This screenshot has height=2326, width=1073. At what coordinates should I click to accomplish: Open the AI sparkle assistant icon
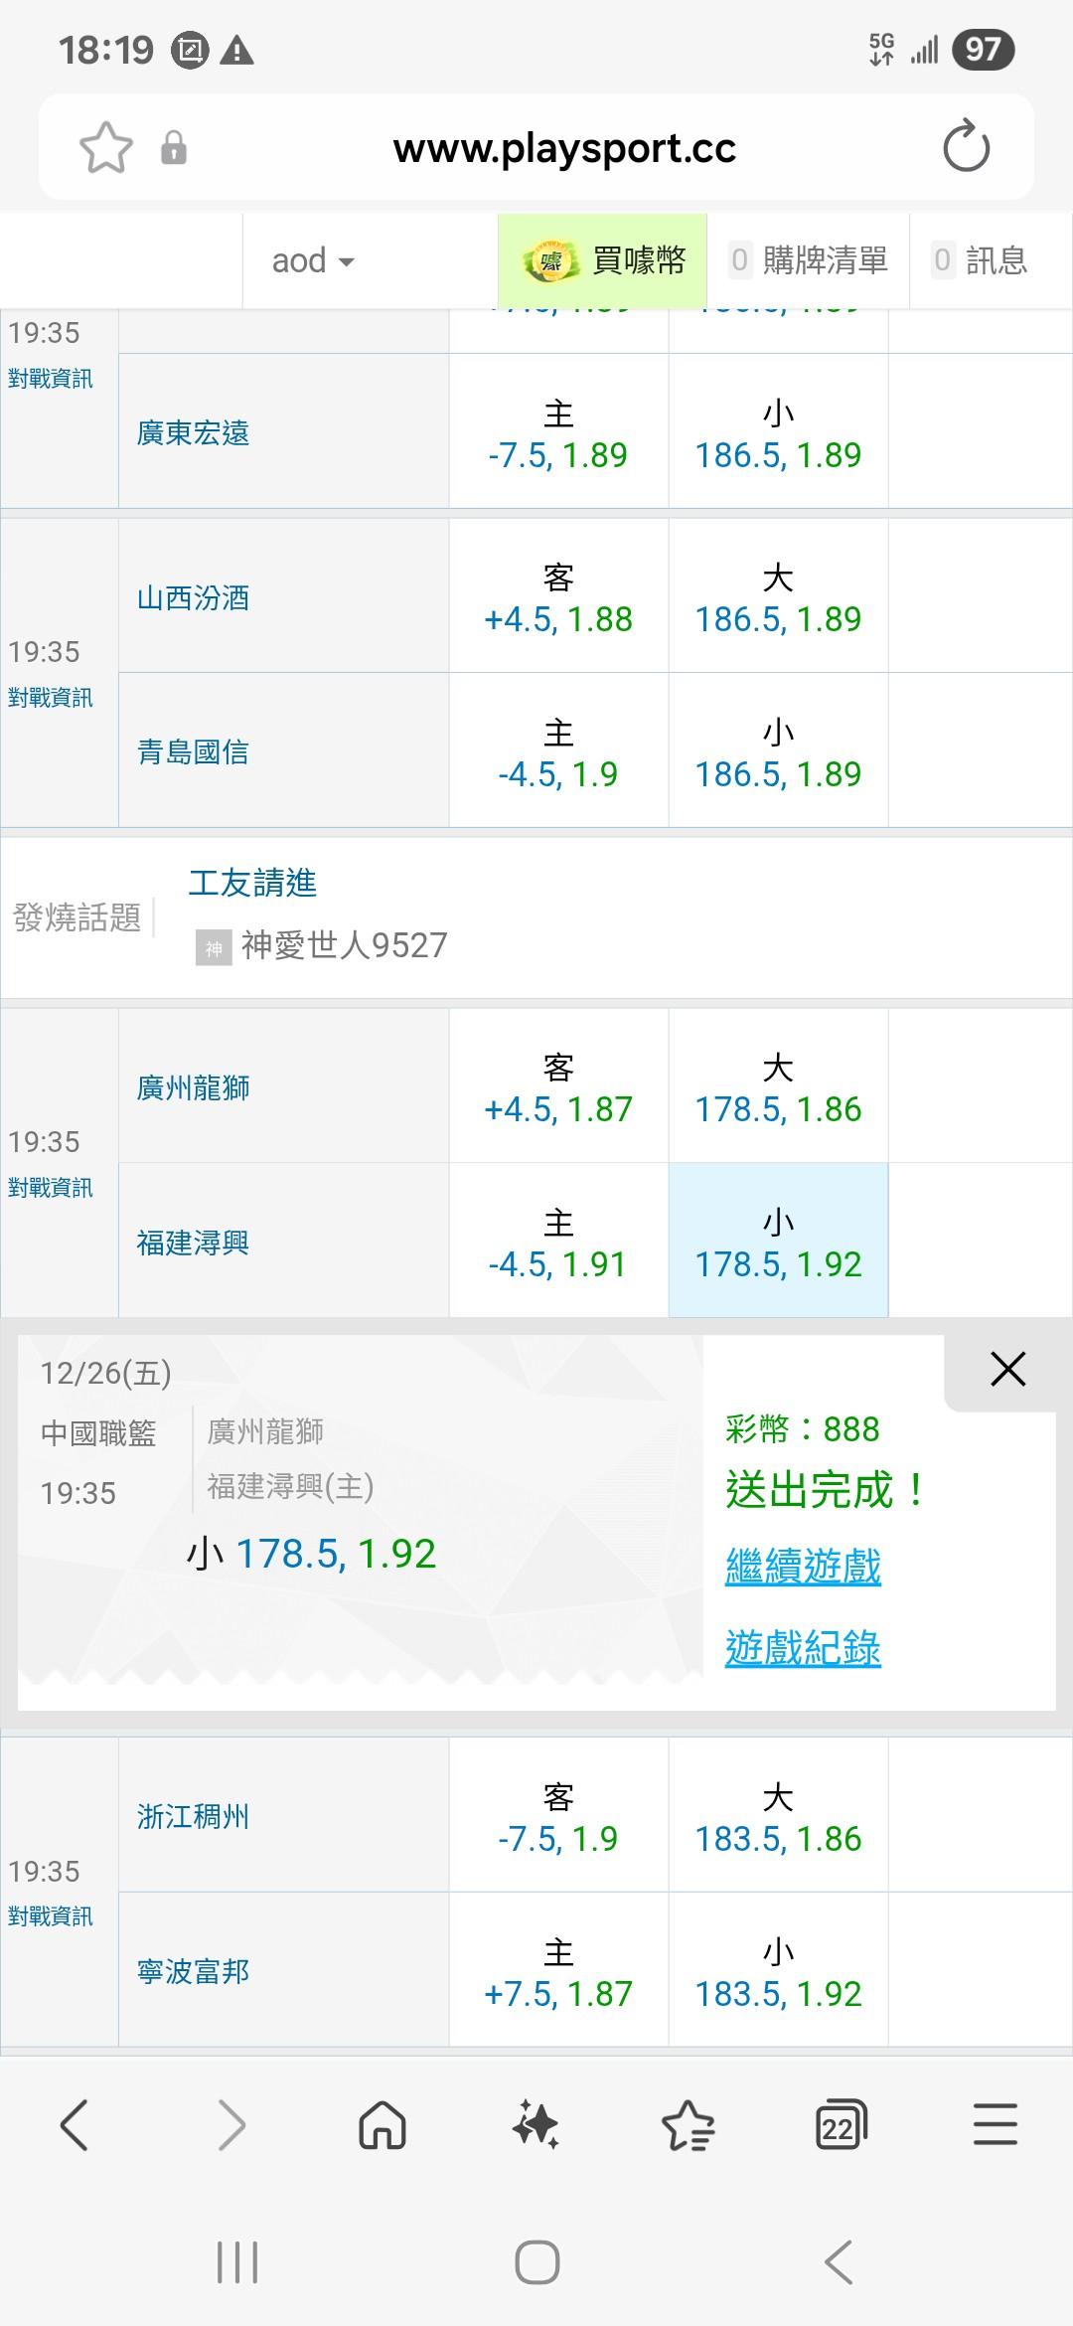[536, 2126]
